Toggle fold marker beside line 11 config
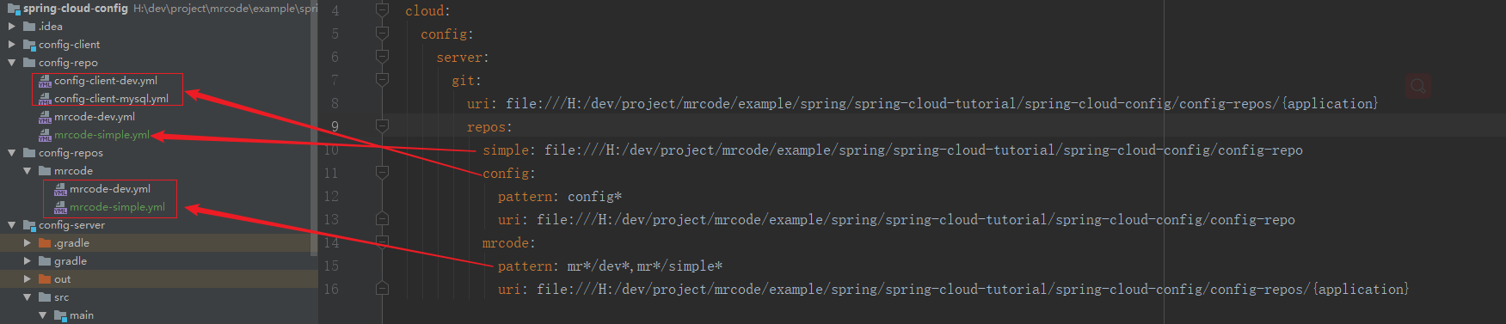 (x=383, y=173)
